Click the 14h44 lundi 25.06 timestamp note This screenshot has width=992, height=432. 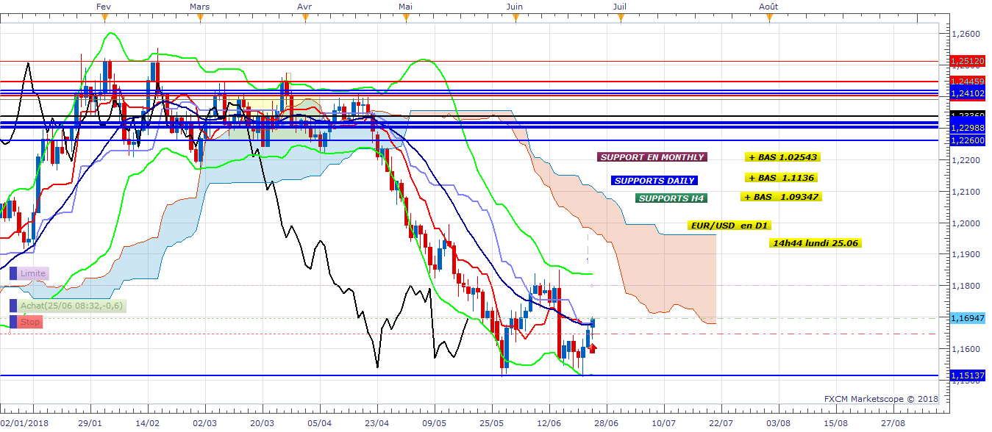(814, 243)
